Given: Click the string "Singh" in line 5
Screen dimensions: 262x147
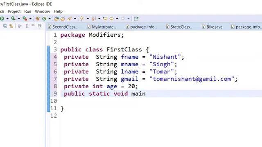Looking at the screenshot, I should coord(162,65).
